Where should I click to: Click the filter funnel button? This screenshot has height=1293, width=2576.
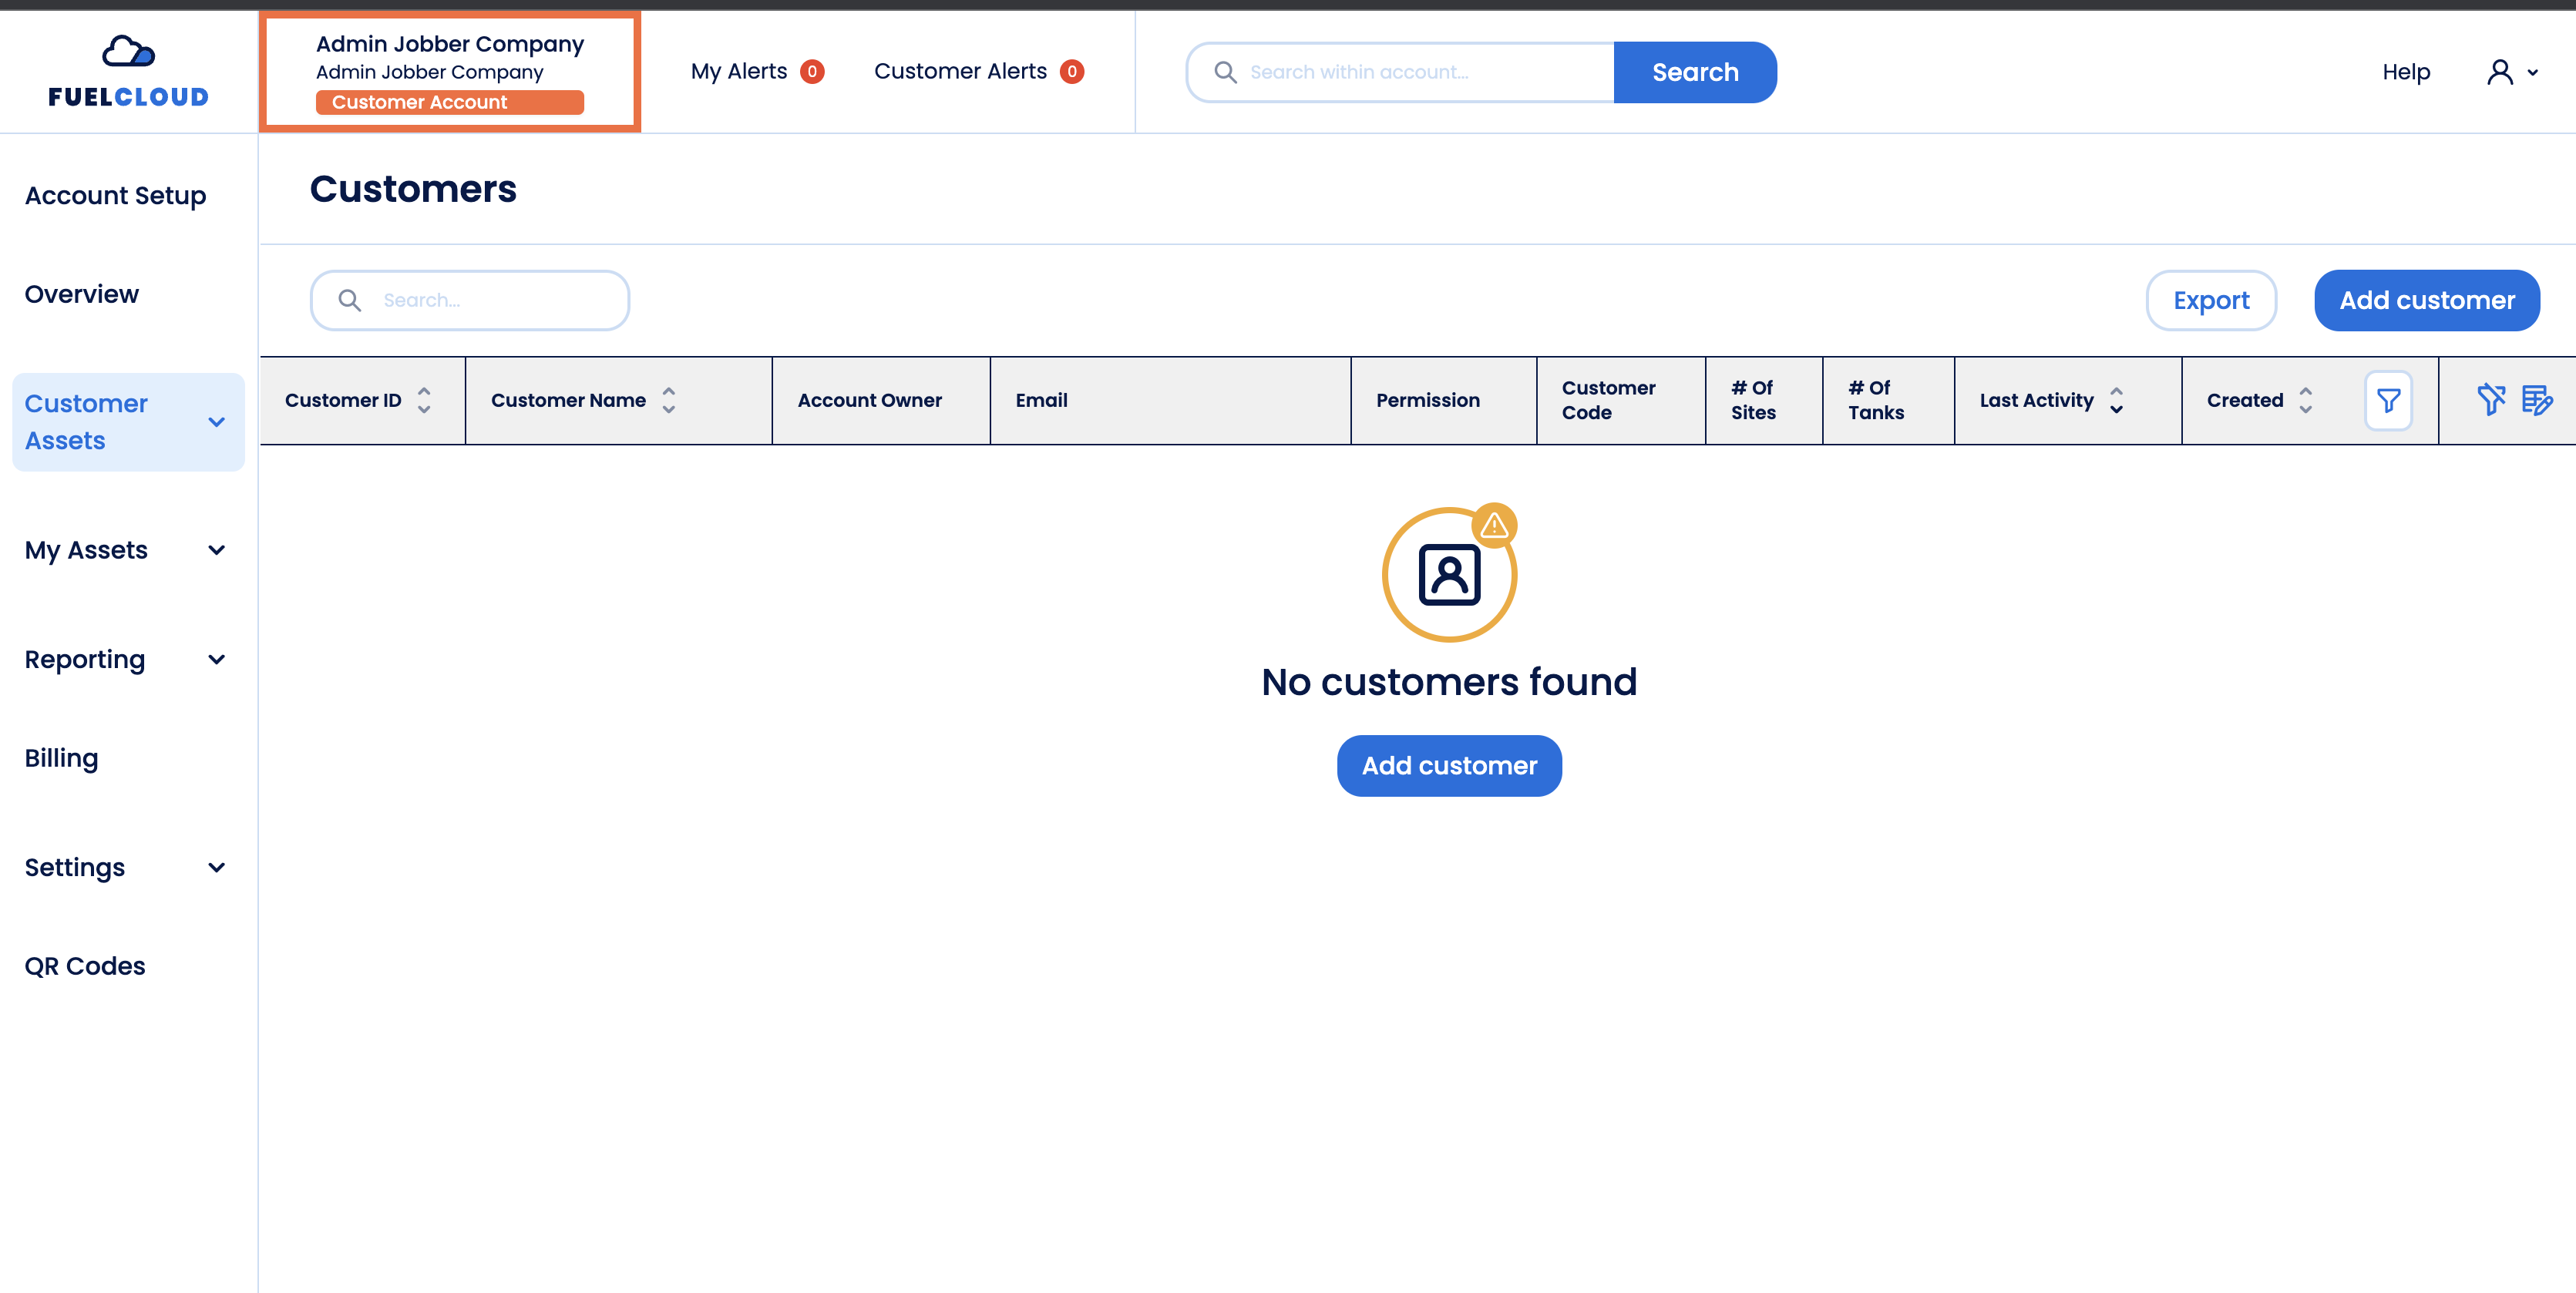pos(2388,401)
